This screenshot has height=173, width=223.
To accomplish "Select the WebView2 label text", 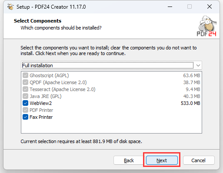I will tap(40, 103).
